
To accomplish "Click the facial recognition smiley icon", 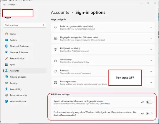I will click(x=55, y=27).
